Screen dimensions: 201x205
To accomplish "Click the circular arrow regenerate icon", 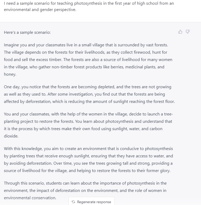I will click(x=73, y=202).
